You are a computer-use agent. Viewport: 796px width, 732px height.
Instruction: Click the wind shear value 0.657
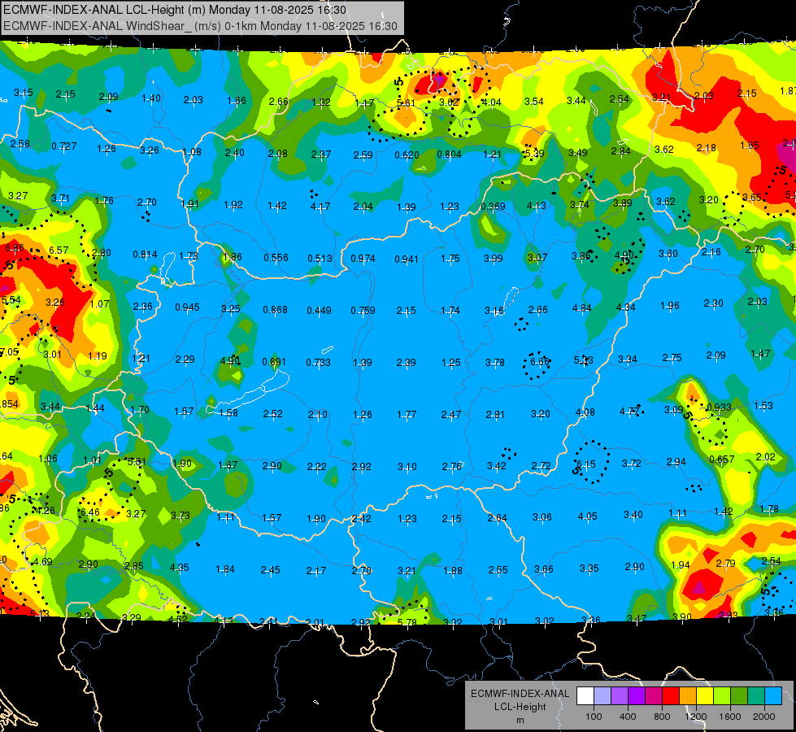[721, 460]
